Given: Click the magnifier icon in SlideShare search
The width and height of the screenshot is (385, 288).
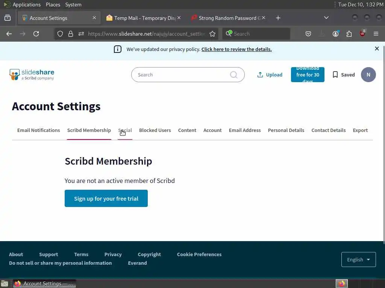Looking at the screenshot, I should click(x=234, y=75).
